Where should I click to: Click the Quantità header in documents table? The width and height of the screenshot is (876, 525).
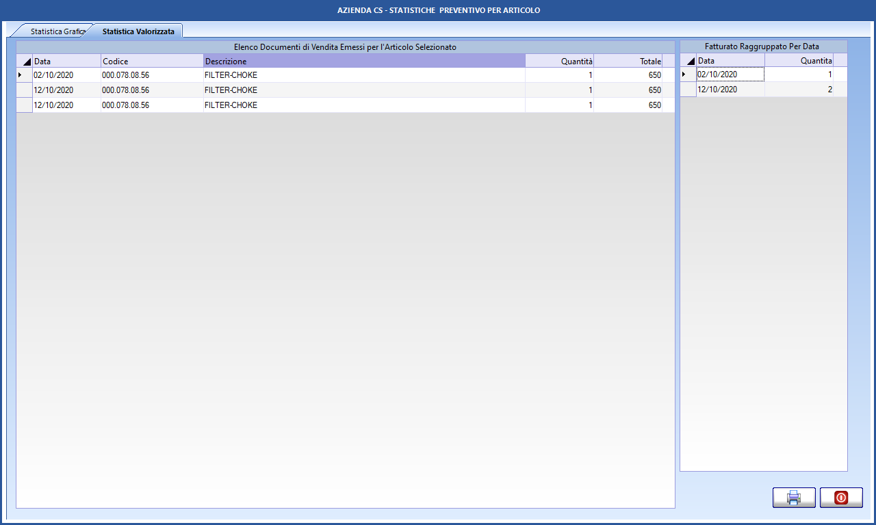pos(559,61)
